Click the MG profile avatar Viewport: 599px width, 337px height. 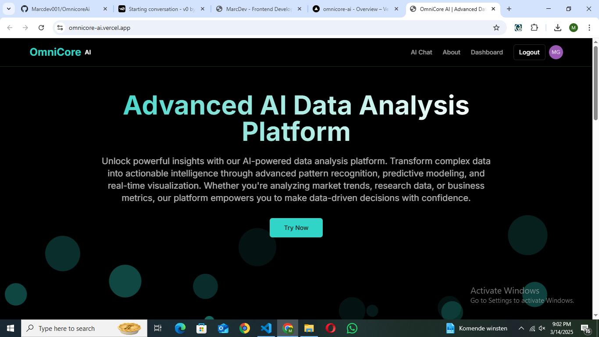pyautogui.click(x=556, y=52)
